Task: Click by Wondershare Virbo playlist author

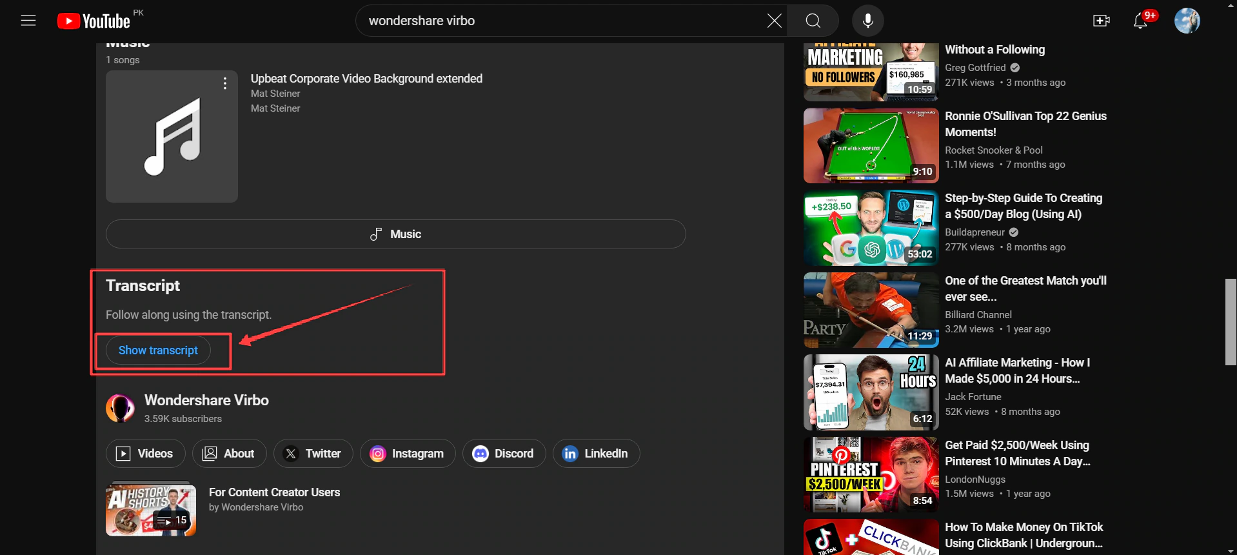Action: click(x=256, y=507)
